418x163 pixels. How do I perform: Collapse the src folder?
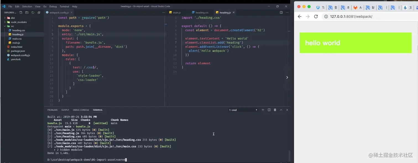click(x=12, y=26)
